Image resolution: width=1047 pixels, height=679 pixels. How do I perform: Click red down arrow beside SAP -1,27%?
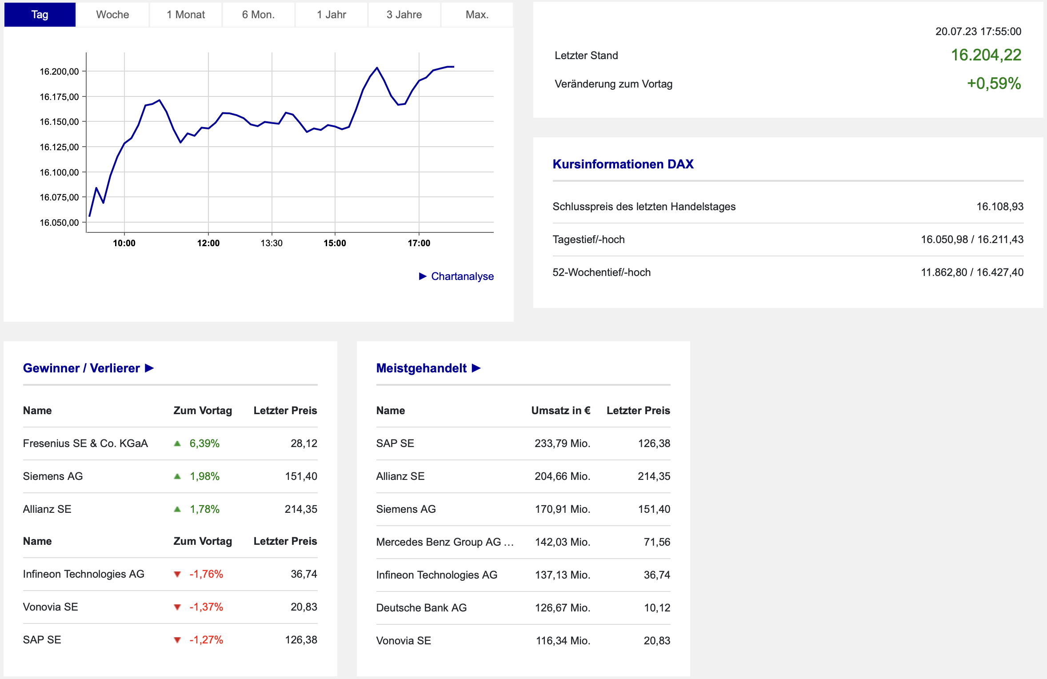(x=177, y=640)
